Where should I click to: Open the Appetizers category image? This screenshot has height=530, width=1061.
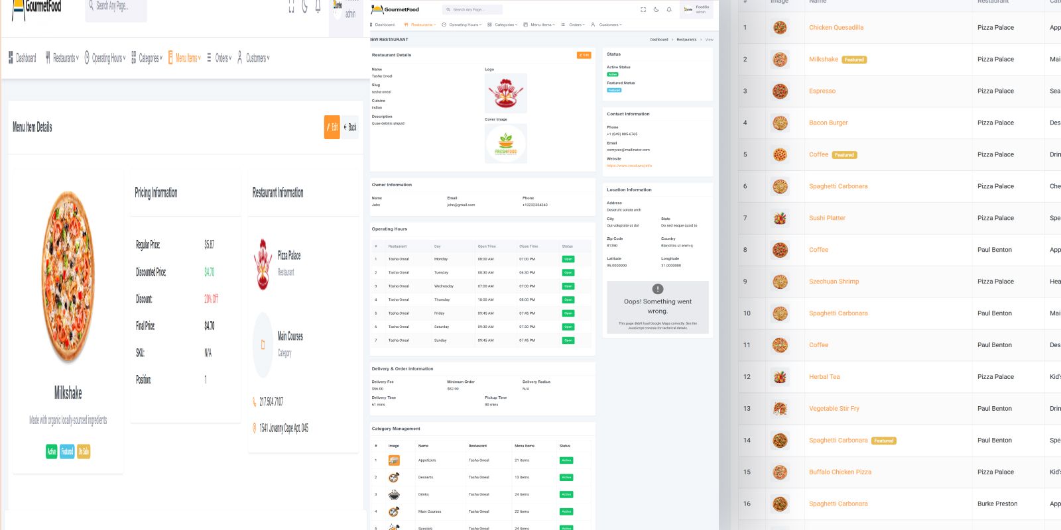tap(394, 460)
